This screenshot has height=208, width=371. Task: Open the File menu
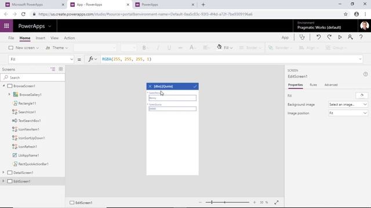click(x=11, y=38)
